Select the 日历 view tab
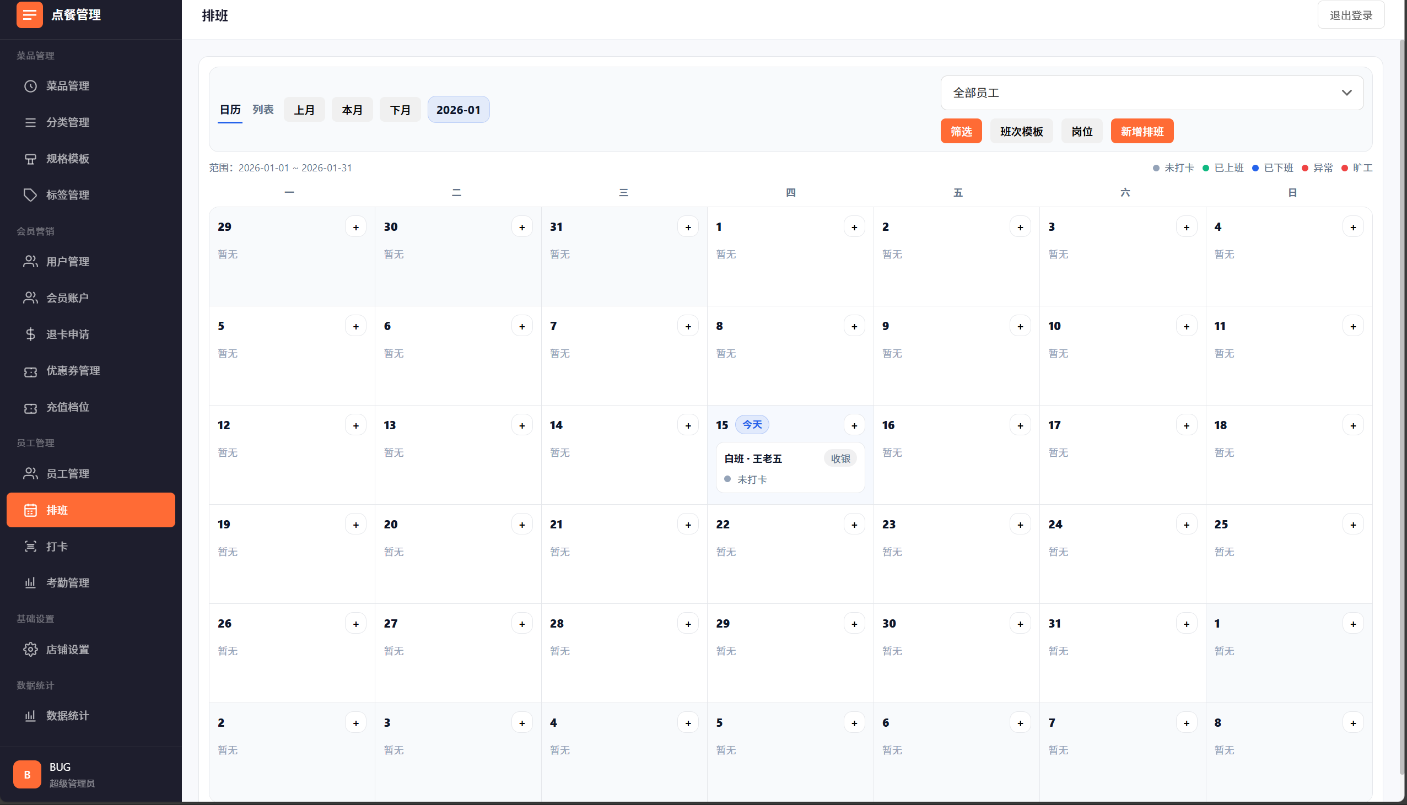1407x805 pixels. (x=230, y=110)
